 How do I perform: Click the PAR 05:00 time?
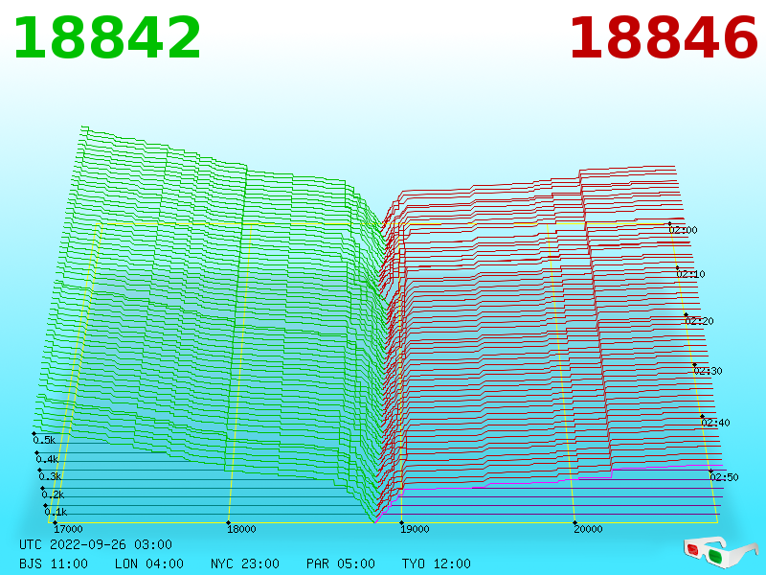[x=341, y=563]
